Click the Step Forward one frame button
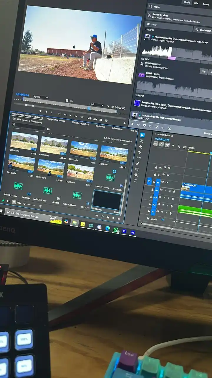The width and height of the screenshot is (212, 378). coord(76,116)
